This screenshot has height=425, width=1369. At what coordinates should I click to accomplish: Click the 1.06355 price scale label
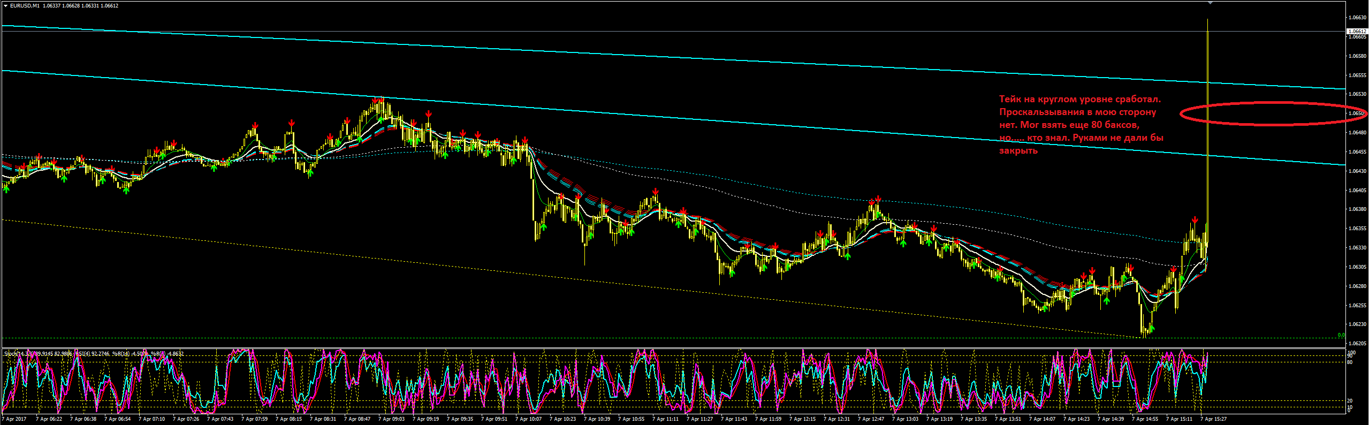click(1357, 229)
